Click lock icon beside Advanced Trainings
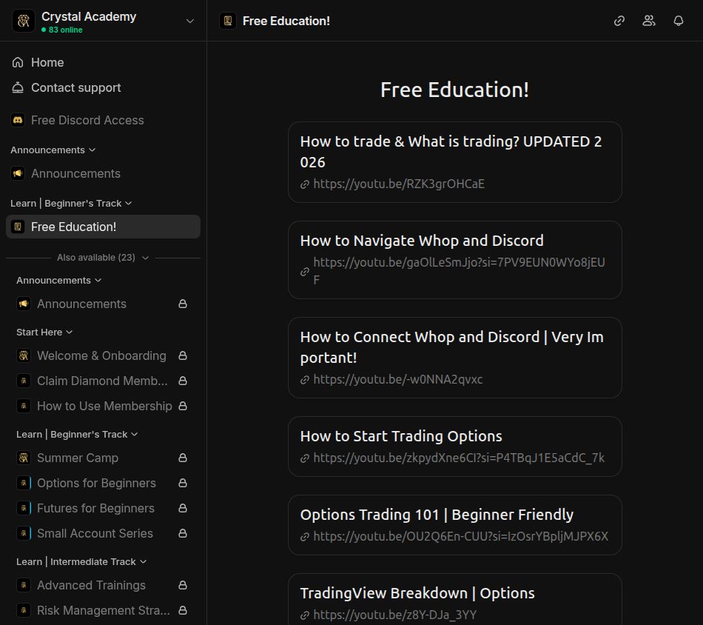 tap(183, 586)
